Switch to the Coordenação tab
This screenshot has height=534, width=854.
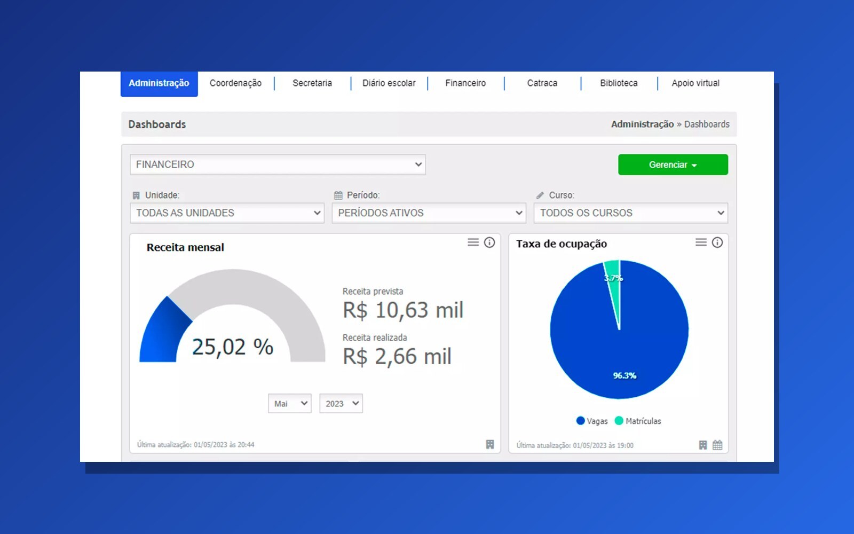click(235, 83)
